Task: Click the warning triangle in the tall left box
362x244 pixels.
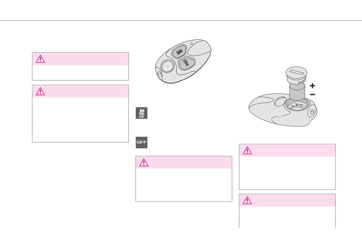Action: 40,91
